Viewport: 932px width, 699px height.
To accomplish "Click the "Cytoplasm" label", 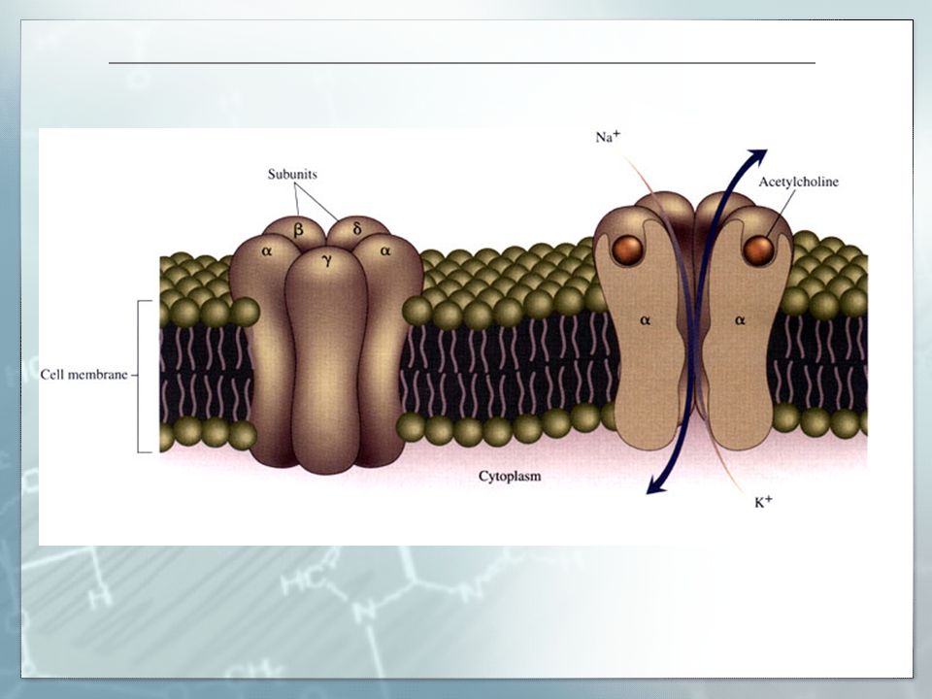I will 510,476.
